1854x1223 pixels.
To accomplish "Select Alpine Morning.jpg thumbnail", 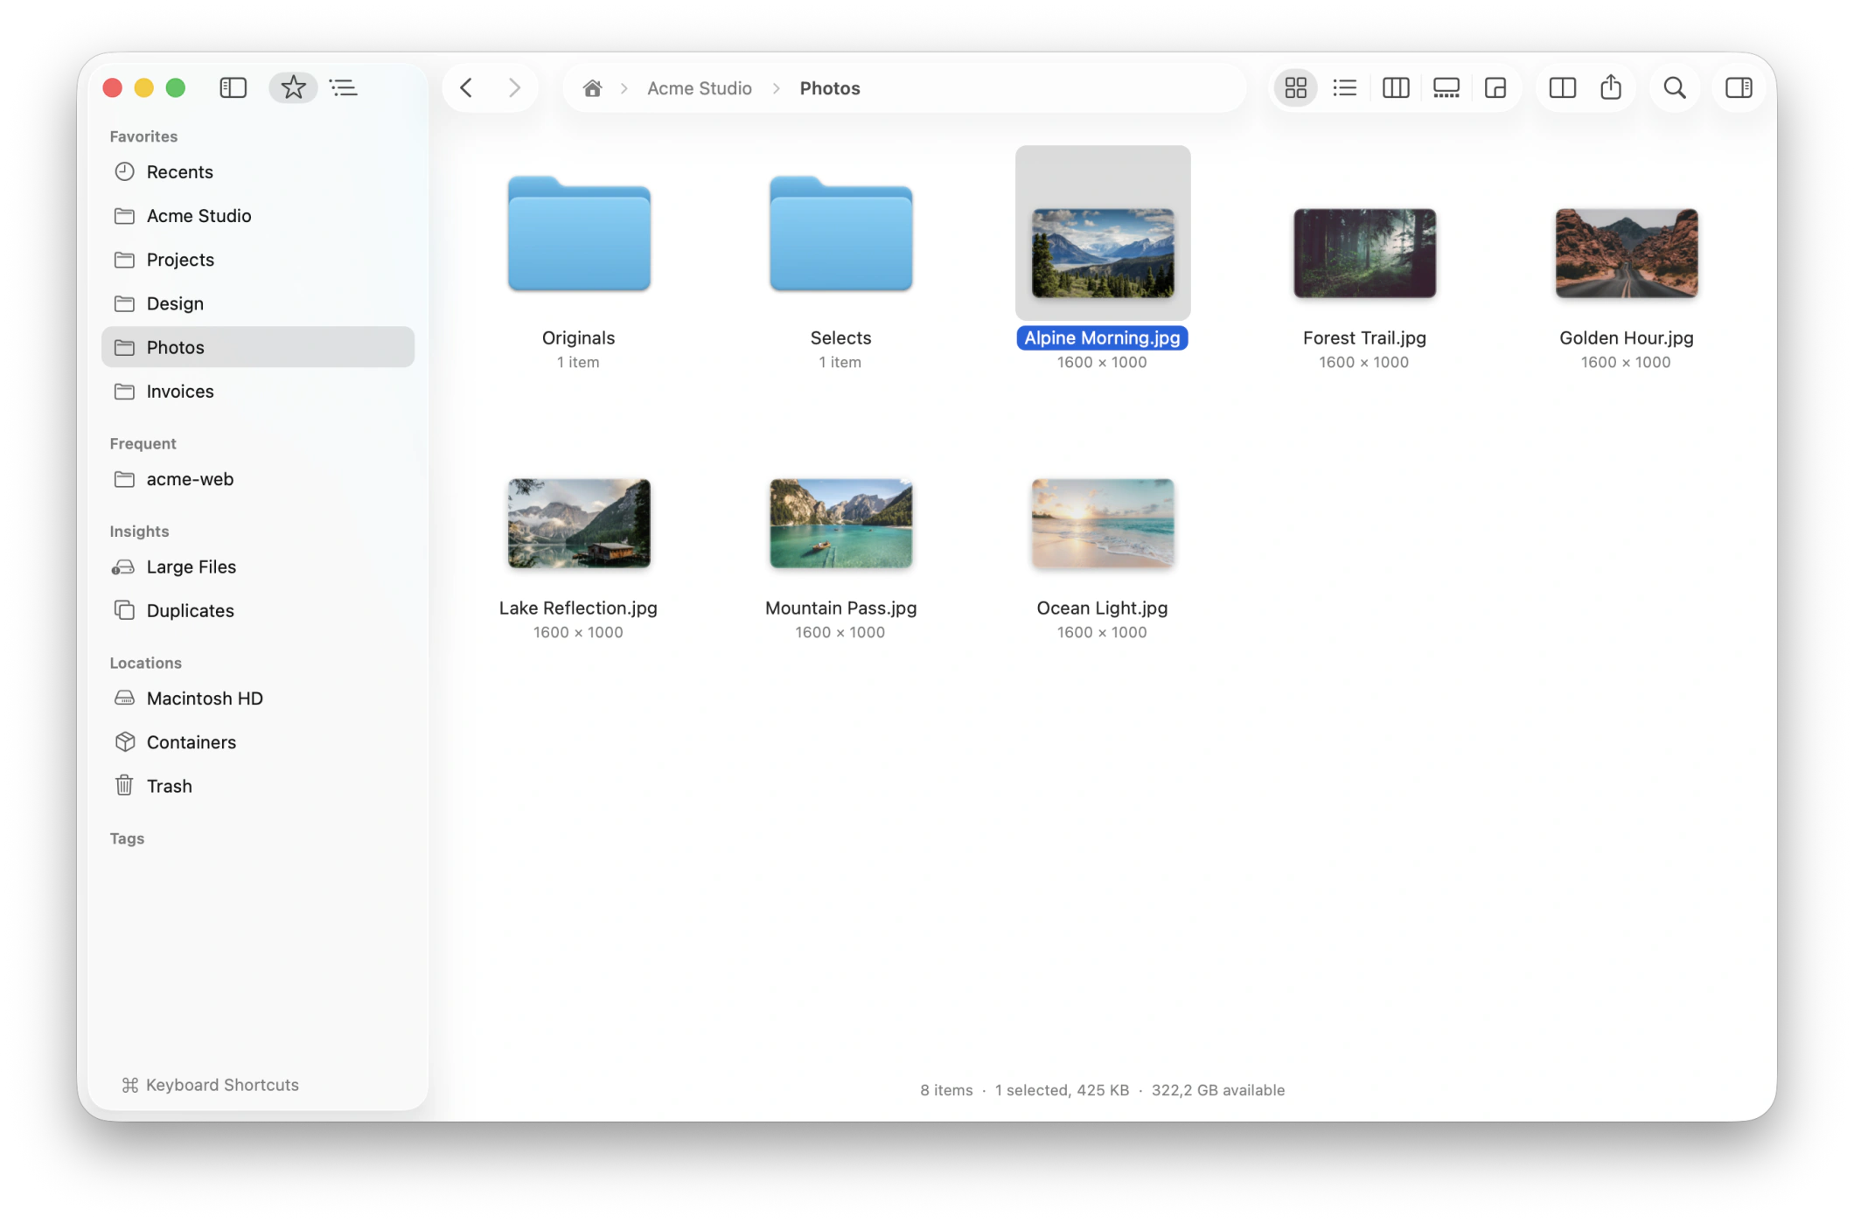I will (1102, 253).
